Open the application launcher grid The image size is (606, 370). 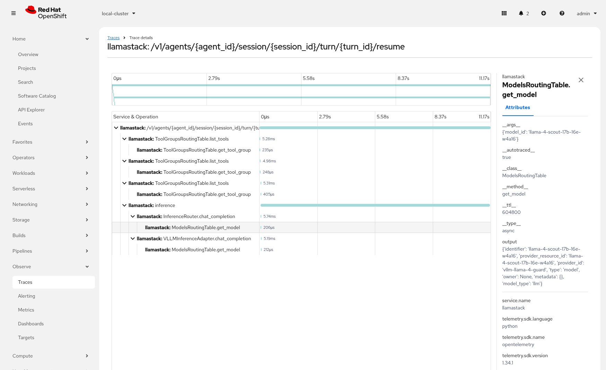tap(504, 13)
